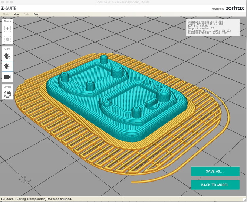247x202 pixels.
Task: Click the add model plus icon
Action: click(7, 29)
